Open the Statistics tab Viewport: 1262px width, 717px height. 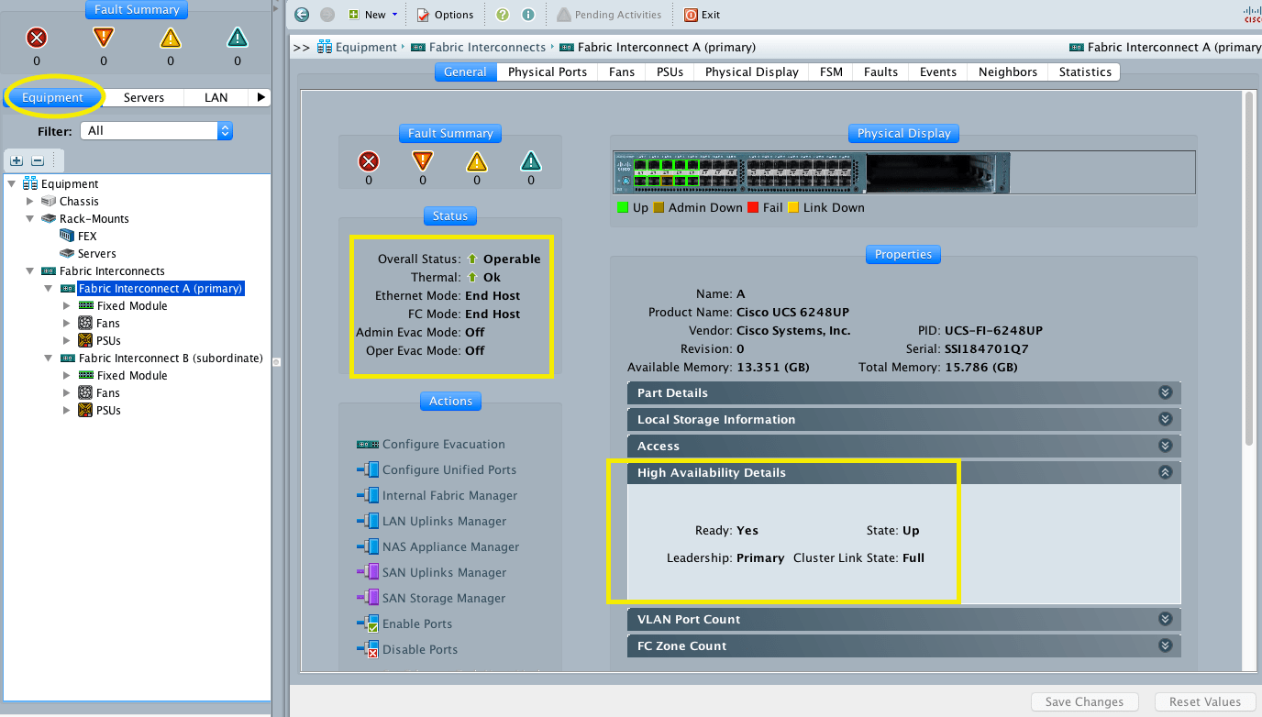(x=1084, y=72)
